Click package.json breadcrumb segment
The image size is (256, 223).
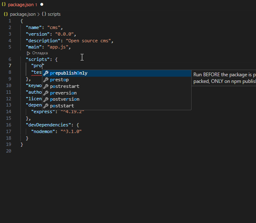pyautogui.click(x=23, y=14)
